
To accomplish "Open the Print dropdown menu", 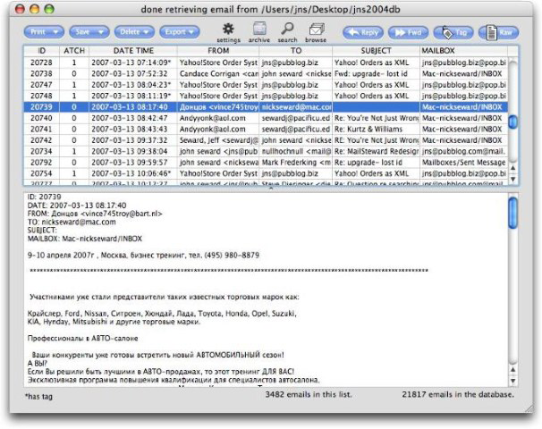I will click(44, 32).
